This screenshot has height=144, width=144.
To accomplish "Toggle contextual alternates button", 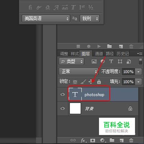I will (x=39, y=8).
